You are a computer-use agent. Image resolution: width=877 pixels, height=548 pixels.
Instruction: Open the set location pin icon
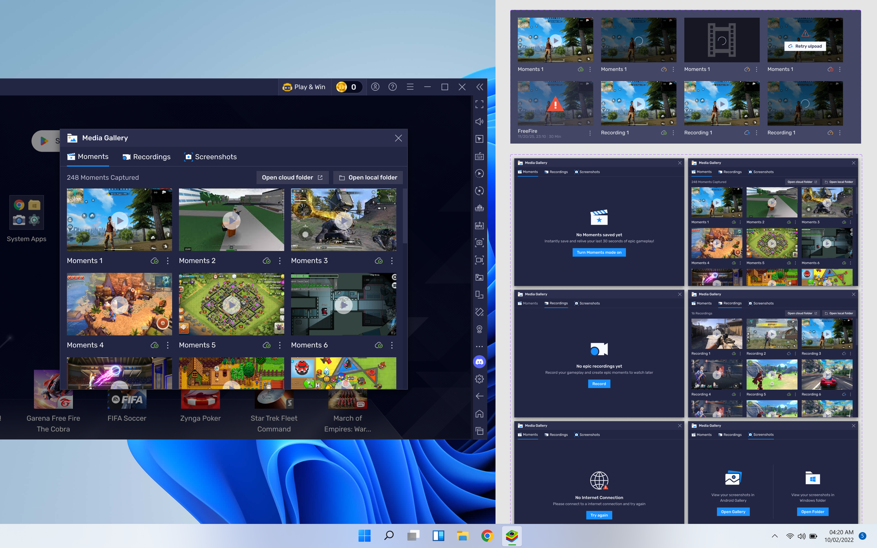pyautogui.click(x=479, y=329)
